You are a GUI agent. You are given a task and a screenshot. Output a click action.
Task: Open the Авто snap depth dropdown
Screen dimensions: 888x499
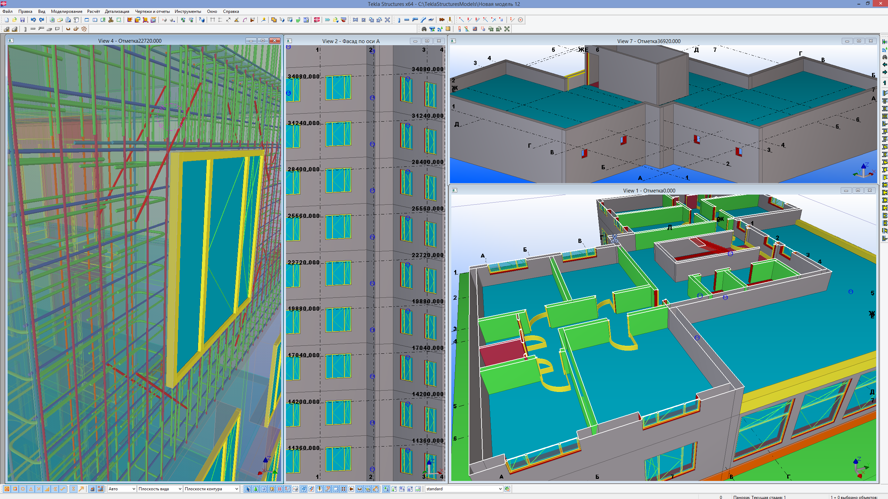pos(134,489)
